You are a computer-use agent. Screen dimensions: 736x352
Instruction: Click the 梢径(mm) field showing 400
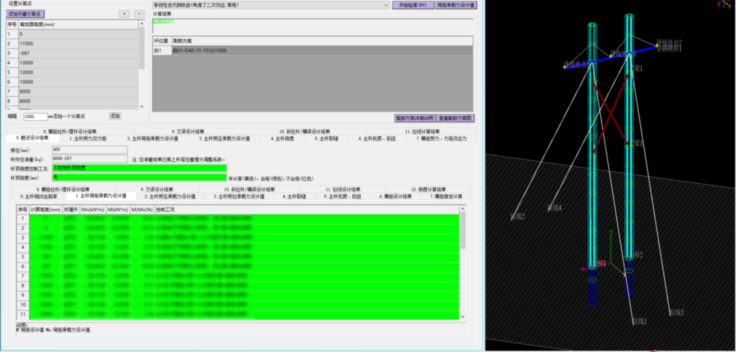pos(90,150)
